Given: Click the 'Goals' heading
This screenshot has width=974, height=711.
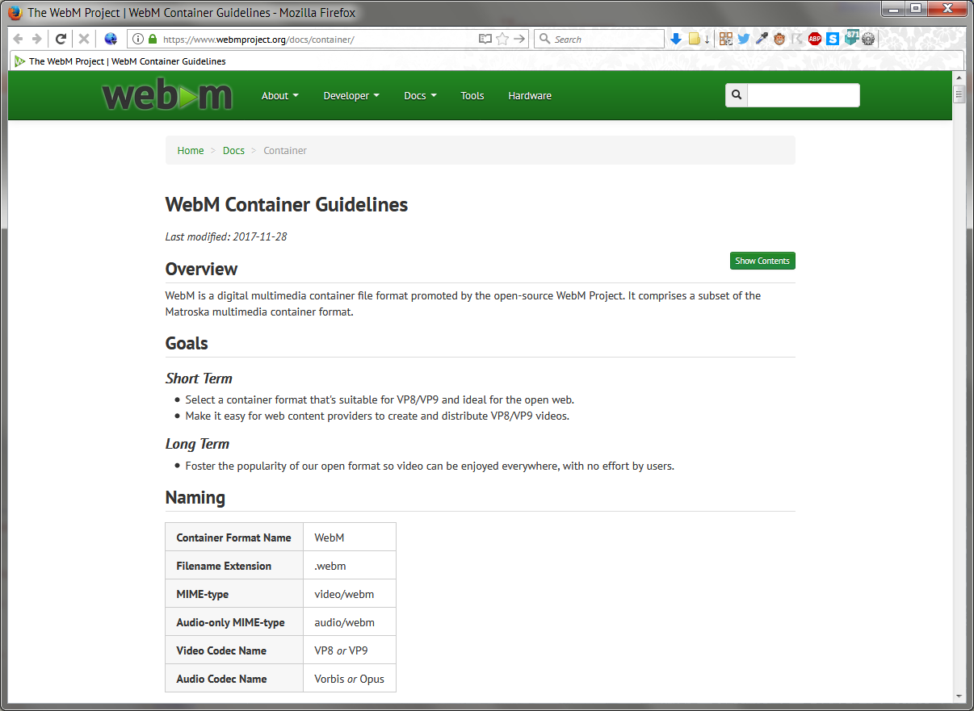Looking at the screenshot, I should coord(187,343).
